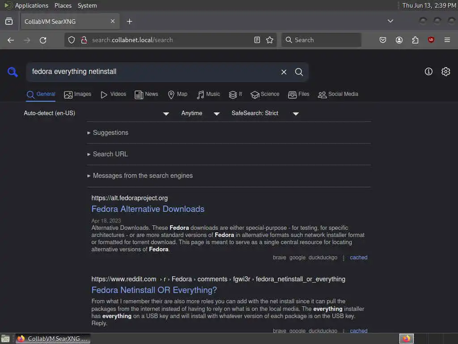Open Pocket save button
The image size is (458, 344).
[383, 40]
